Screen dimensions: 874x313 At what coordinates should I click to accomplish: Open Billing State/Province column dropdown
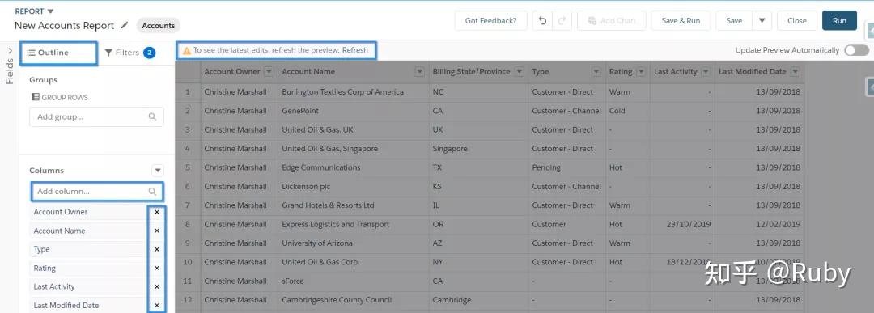520,71
